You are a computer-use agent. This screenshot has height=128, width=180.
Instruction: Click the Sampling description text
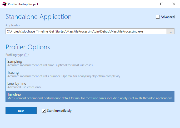pyautogui.click(x=50, y=65)
